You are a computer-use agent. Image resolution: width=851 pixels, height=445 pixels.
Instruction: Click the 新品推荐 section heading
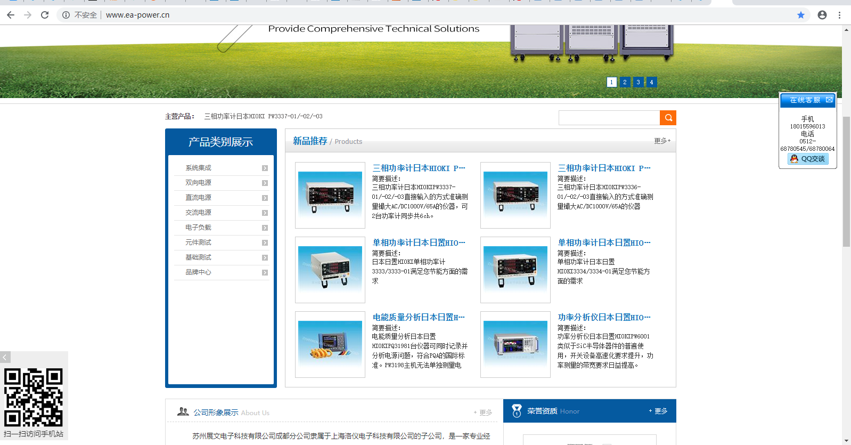310,141
